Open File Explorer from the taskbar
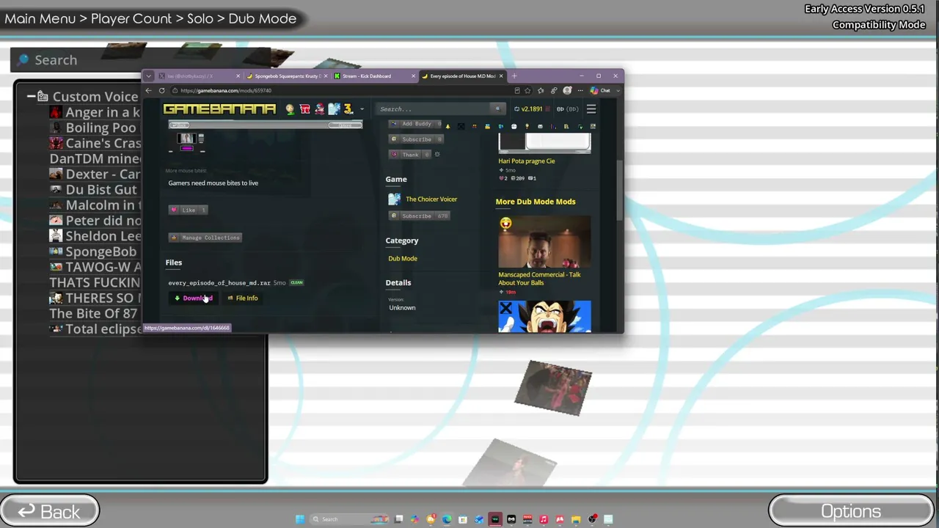Image resolution: width=939 pixels, height=528 pixels. click(576, 519)
